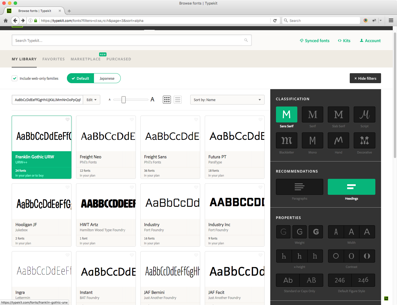The width and height of the screenshot is (397, 305).
Task: Select the Sans Serif classification filter
Action: pyautogui.click(x=287, y=114)
